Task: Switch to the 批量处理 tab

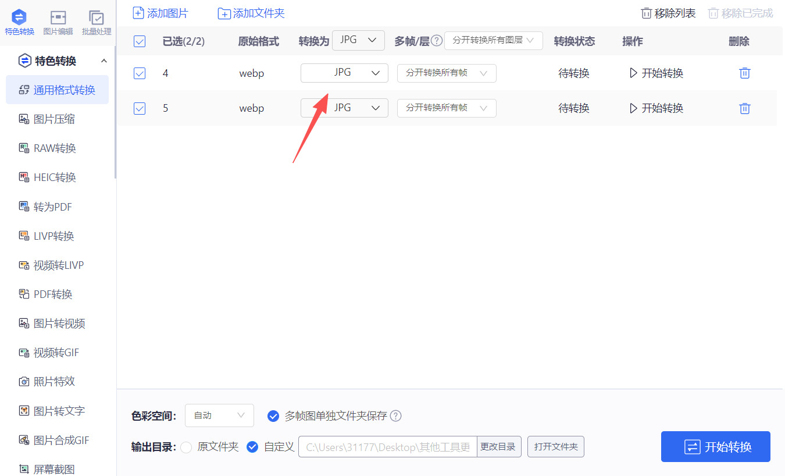Action: click(x=97, y=23)
